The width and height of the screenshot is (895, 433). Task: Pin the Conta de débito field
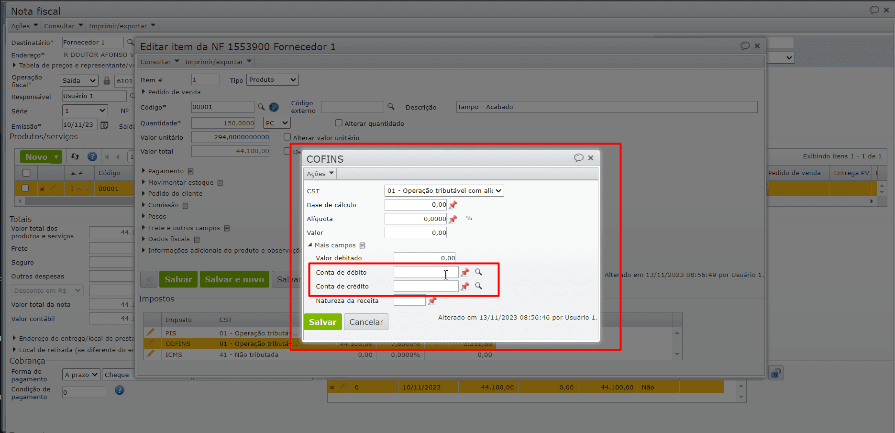(x=464, y=272)
